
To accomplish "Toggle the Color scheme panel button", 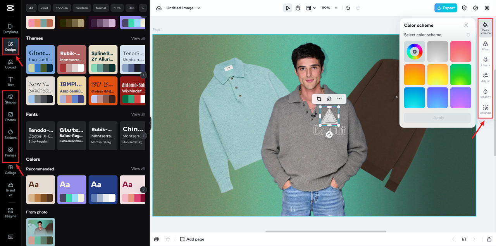I will [486, 28].
